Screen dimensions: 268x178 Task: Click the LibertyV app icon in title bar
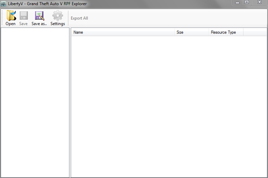(3, 4)
